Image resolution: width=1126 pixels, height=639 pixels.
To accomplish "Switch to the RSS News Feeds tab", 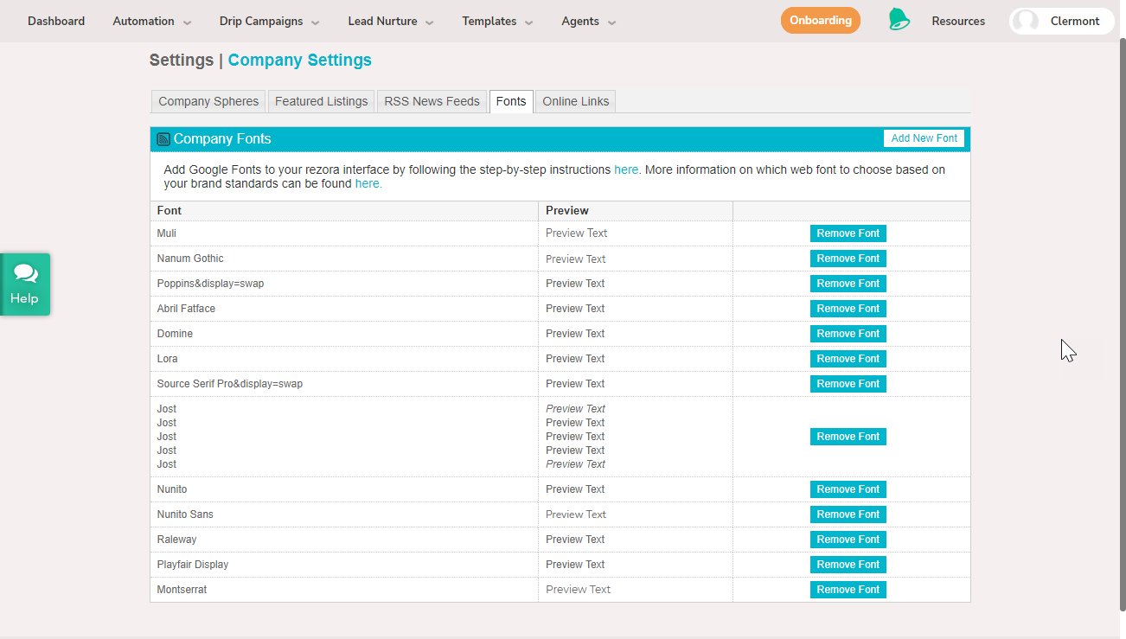I will pyautogui.click(x=432, y=101).
